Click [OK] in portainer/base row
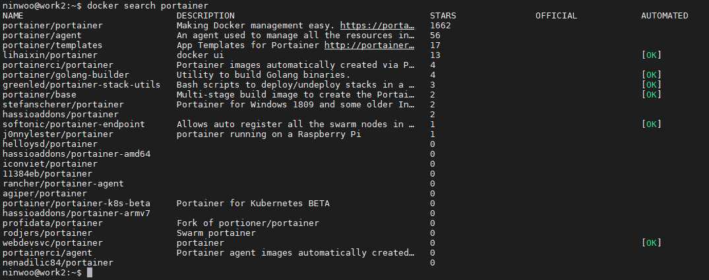The width and height of the screenshot is (709, 280). 652,95
